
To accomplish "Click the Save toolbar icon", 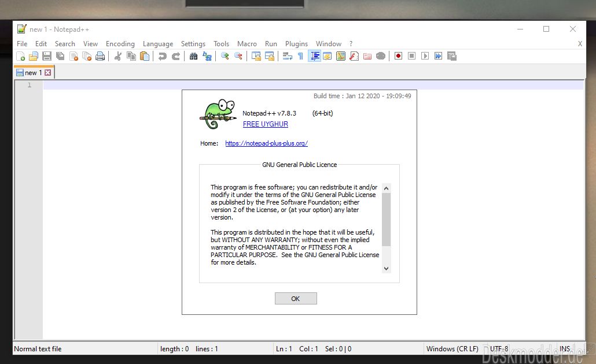I will tap(47, 56).
